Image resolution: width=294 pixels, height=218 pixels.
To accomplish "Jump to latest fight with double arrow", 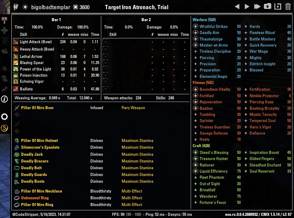I will (x=257, y=7).
